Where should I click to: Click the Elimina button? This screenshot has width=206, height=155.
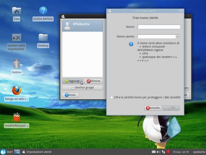pyautogui.click(x=93, y=81)
